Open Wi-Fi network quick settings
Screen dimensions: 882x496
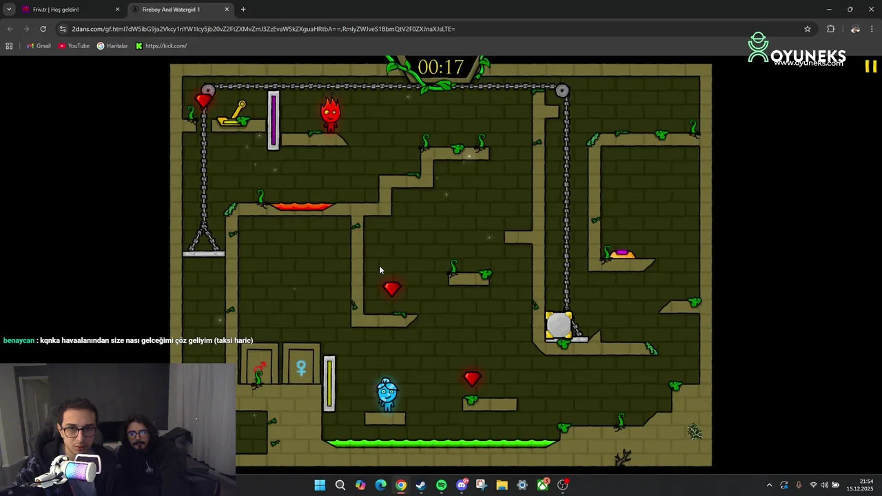814,485
